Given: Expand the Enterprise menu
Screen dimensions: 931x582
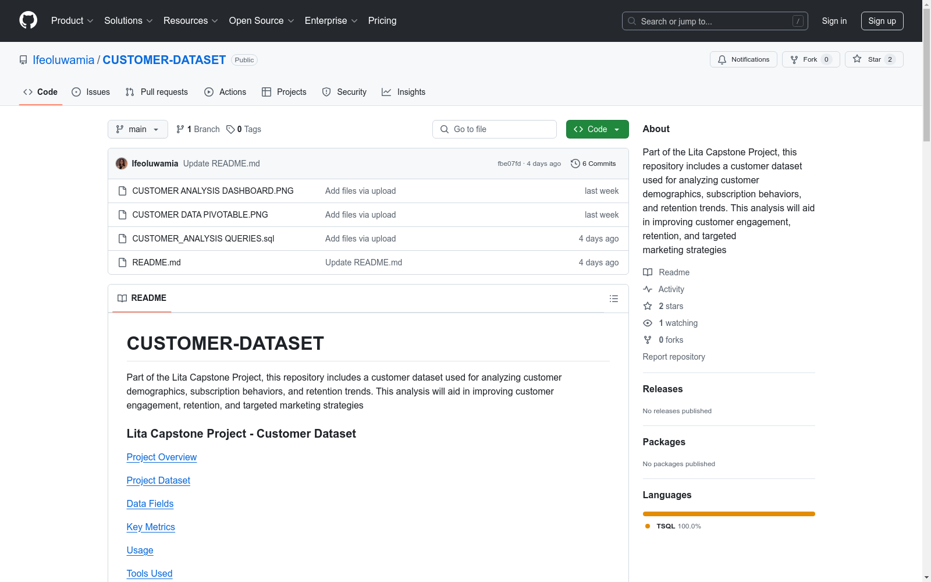Looking at the screenshot, I should [x=331, y=21].
